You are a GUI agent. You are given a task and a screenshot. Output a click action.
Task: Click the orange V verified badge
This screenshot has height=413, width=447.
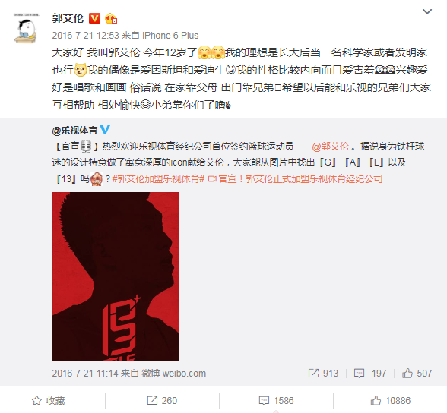point(94,18)
